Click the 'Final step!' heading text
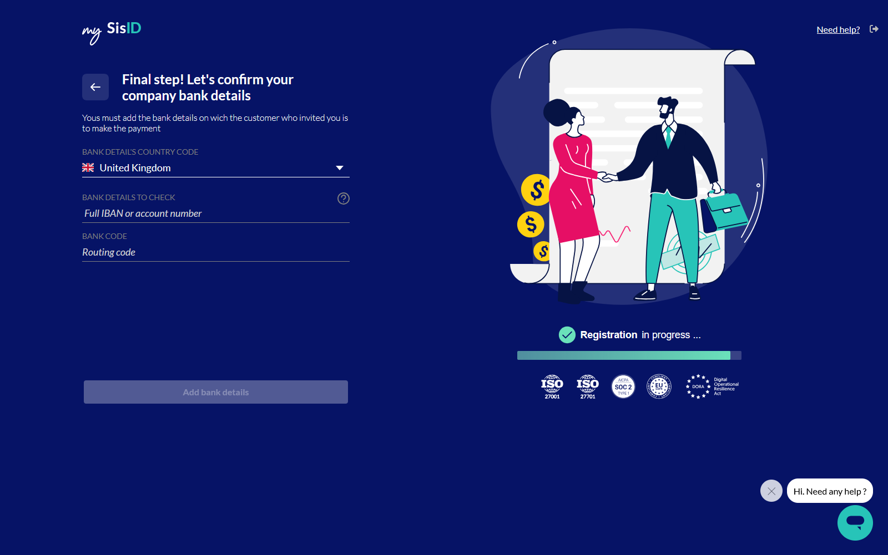 pyautogui.click(x=208, y=88)
